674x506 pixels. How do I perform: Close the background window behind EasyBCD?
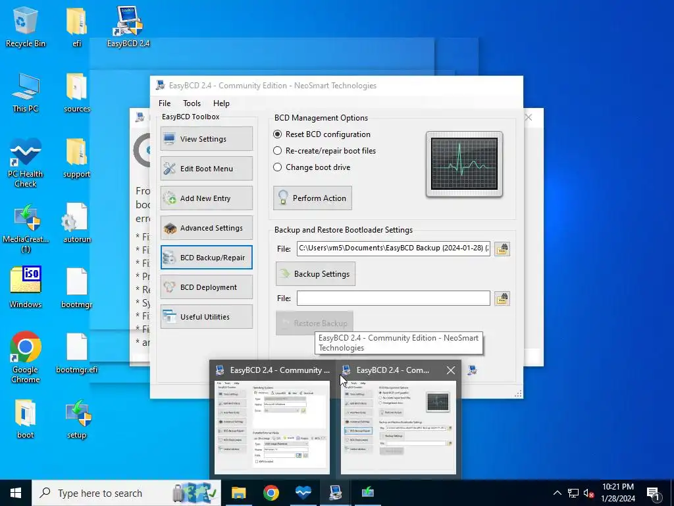tap(529, 117)
